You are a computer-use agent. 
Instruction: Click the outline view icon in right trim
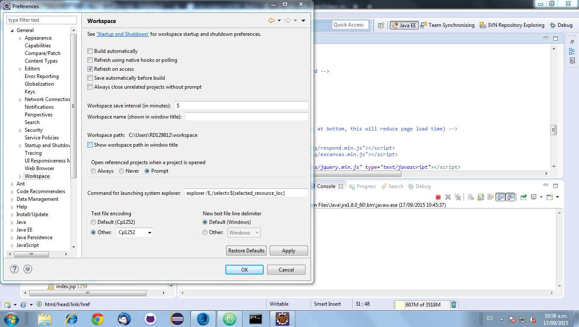pyautogui.click(x=572, y=52)
